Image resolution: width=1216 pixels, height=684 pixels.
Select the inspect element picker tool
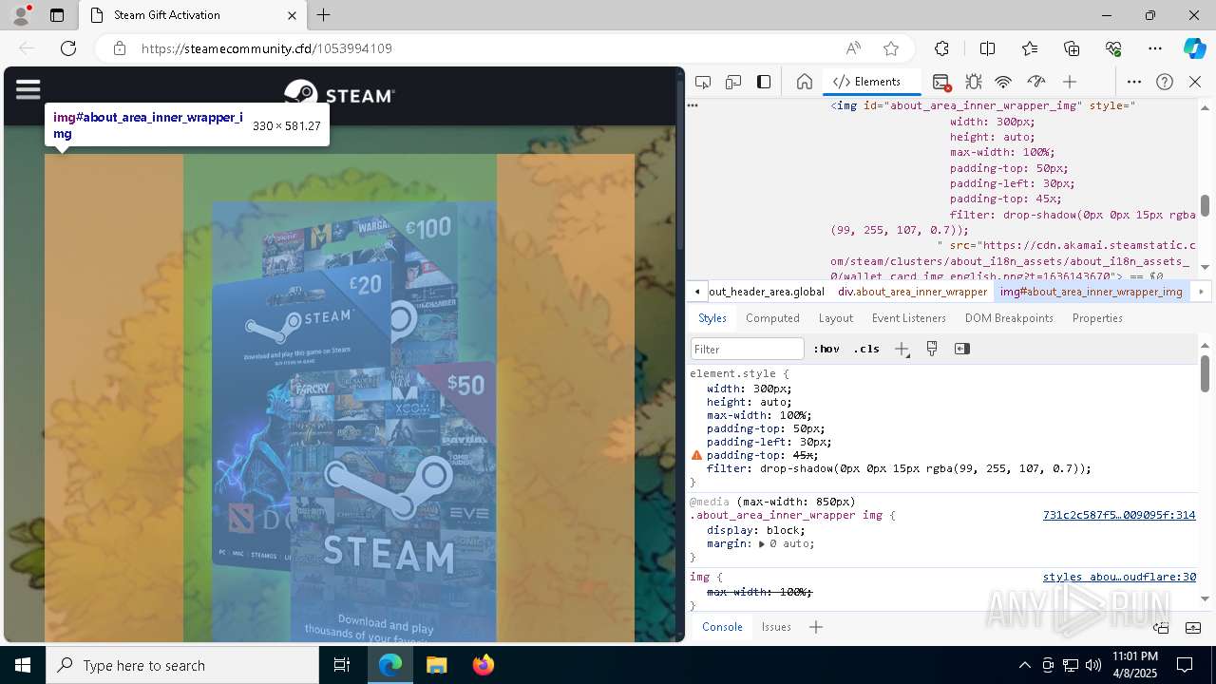[x=703, y=82]
